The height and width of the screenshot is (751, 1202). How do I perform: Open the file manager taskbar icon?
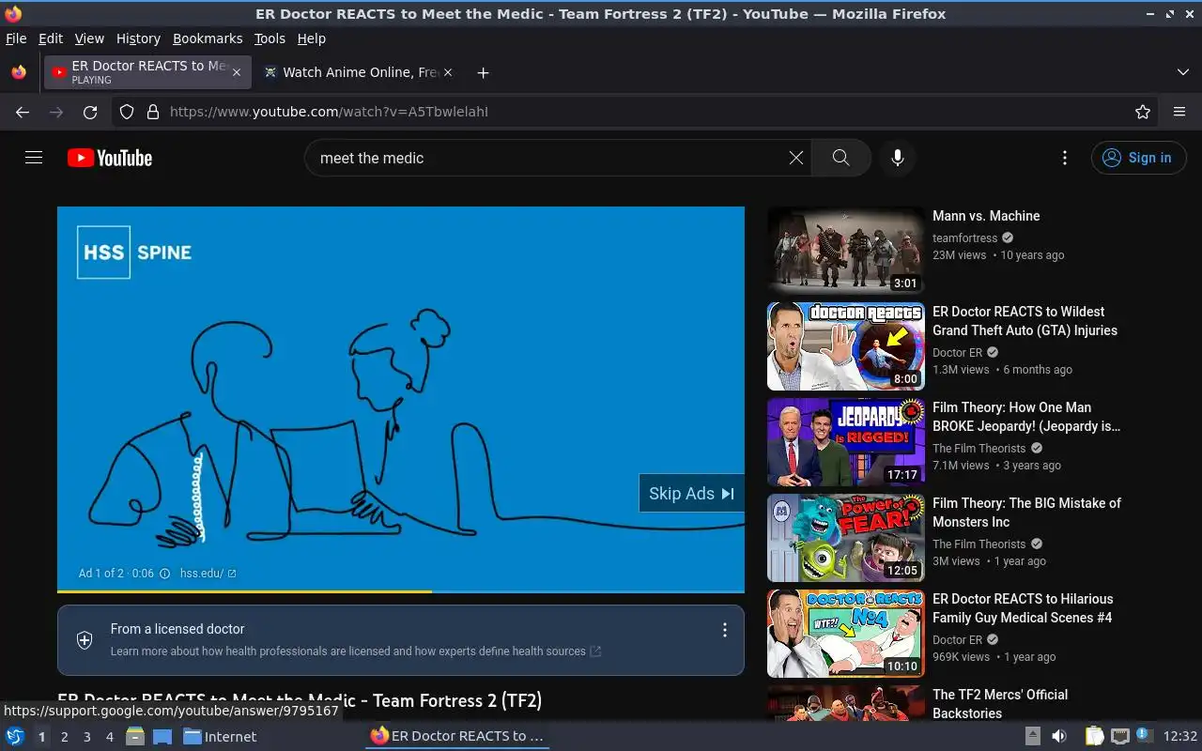pyautogui.click(x=135, y=737)
